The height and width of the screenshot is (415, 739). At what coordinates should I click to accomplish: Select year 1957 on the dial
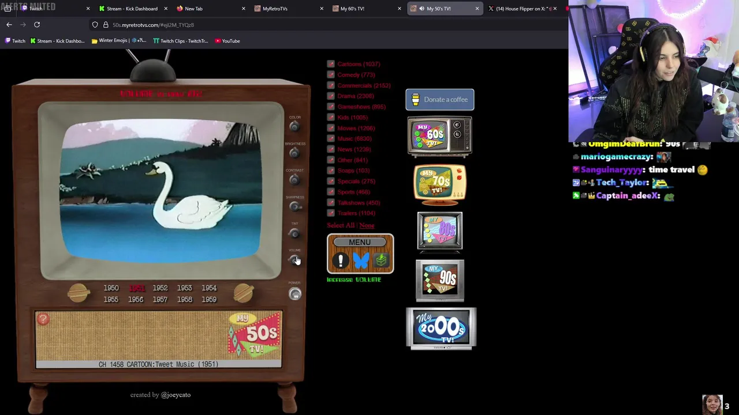click(x=160, y=300)
